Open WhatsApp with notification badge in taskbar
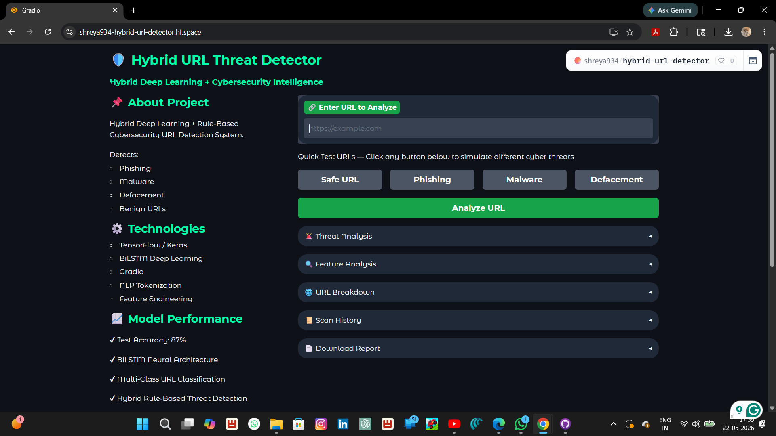This screenshot has height=436, width=776. click(x=521, y=424)
